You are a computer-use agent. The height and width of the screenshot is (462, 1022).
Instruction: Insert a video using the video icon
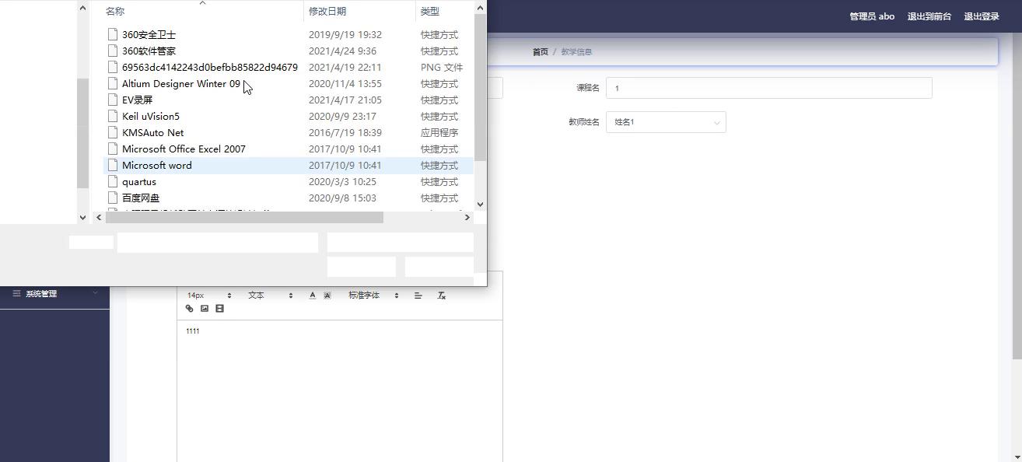click(219, 309)
